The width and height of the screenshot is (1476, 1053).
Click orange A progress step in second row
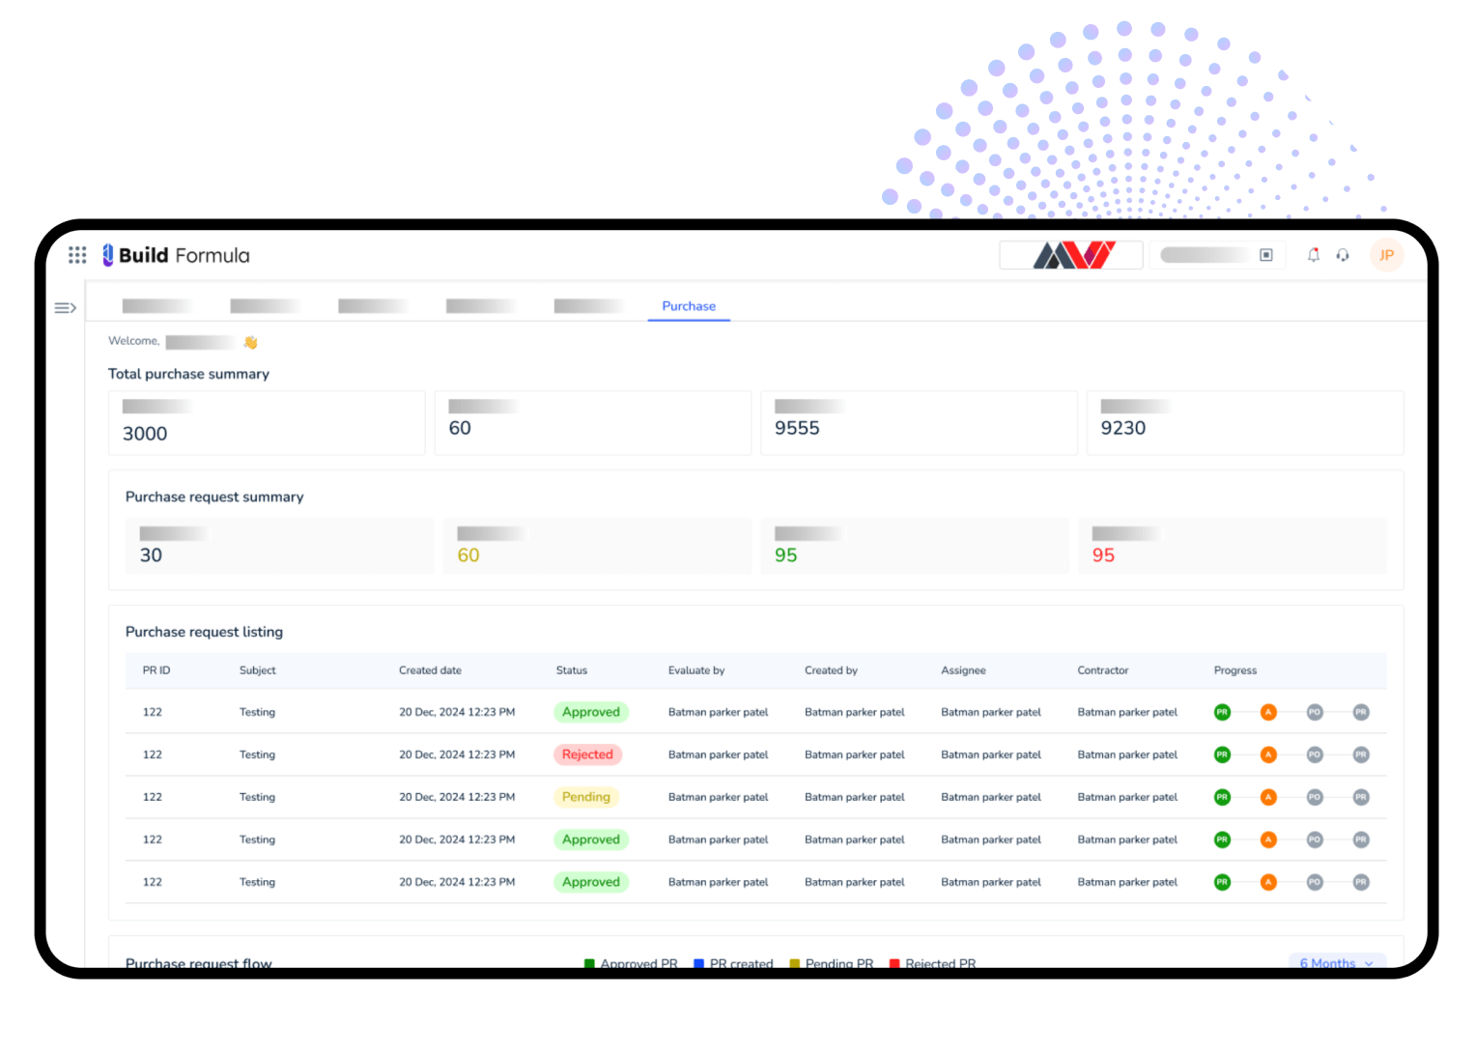point(1268,754)
